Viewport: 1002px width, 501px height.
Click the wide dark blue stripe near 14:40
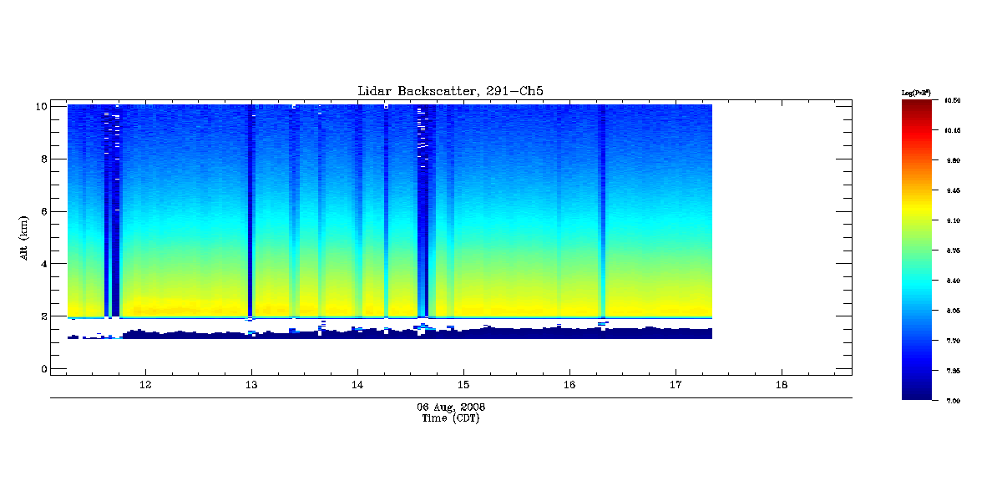pos(423,210)
